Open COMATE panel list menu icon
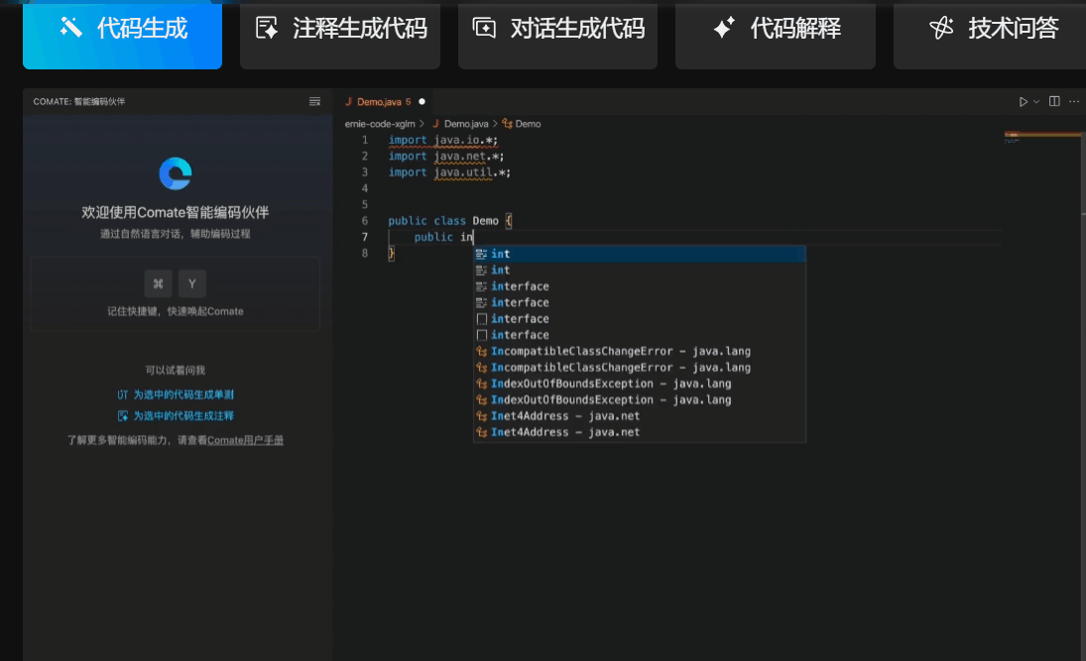Image resolution: width=1086 pixels, height=661 pixels. tap(314, 102)
